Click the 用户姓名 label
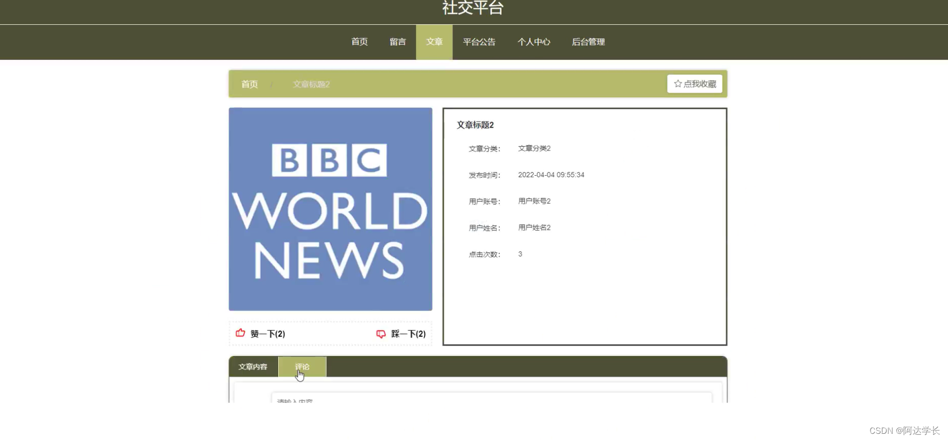Screen dimensions: 948x440 click(485, 228)
